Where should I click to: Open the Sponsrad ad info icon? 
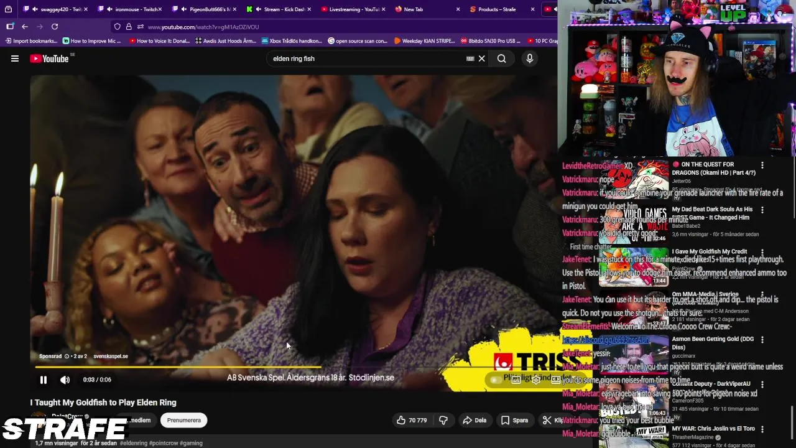(67, 357)
